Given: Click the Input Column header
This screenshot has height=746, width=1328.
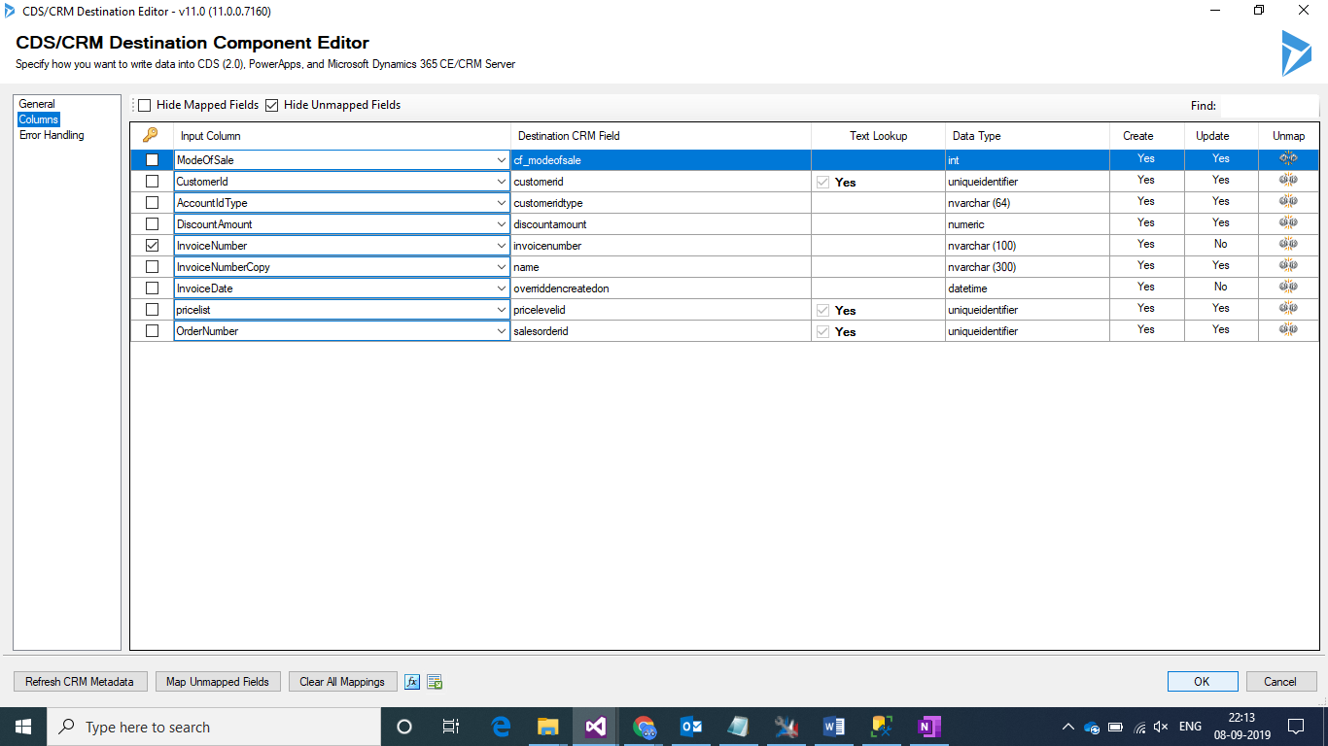Looking at the screenshot, I should (x=342, y=136).
